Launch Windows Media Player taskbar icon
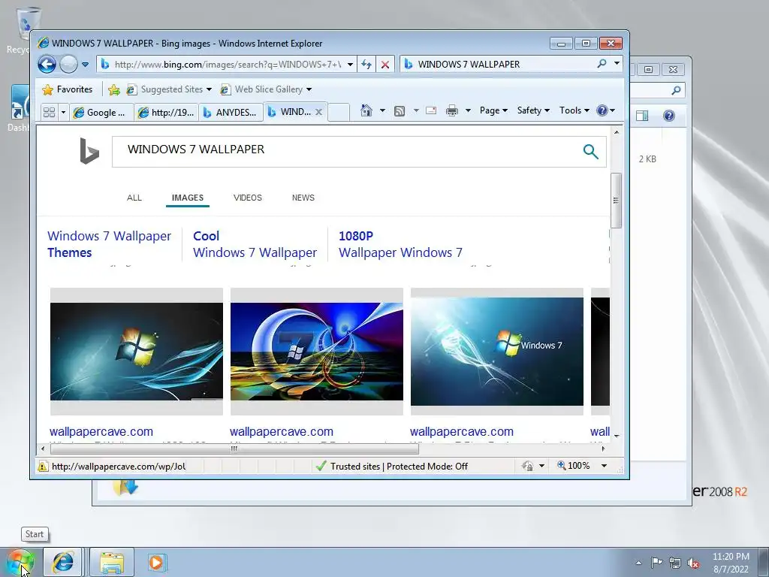Viewport: 769px width, 577px height. pos(157,562)
